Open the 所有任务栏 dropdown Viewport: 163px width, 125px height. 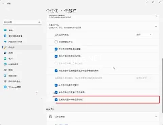[144, 78]
